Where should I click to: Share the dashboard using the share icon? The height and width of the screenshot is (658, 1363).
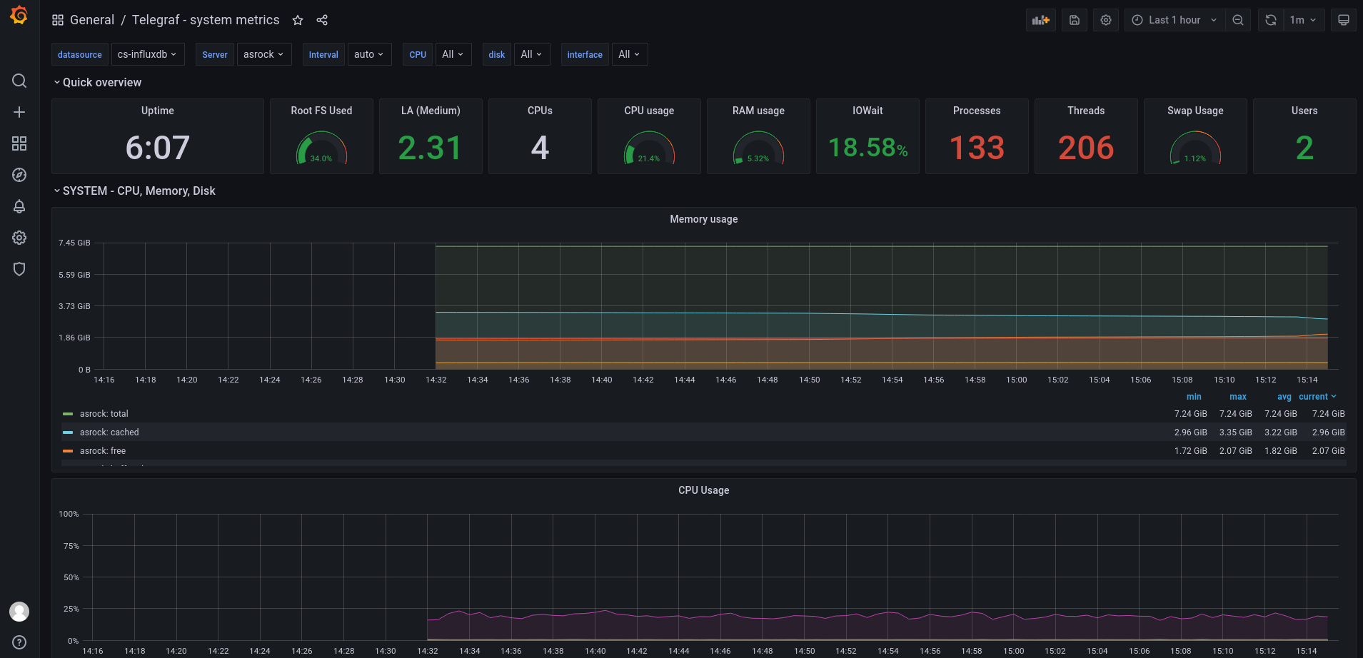point(322,20)
